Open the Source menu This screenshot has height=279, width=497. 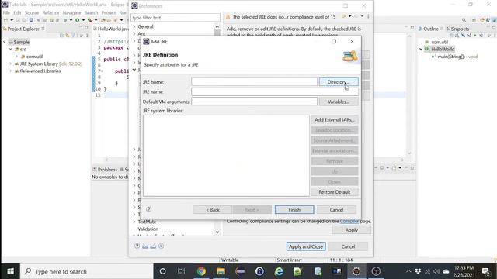click(x=32, y=12)
